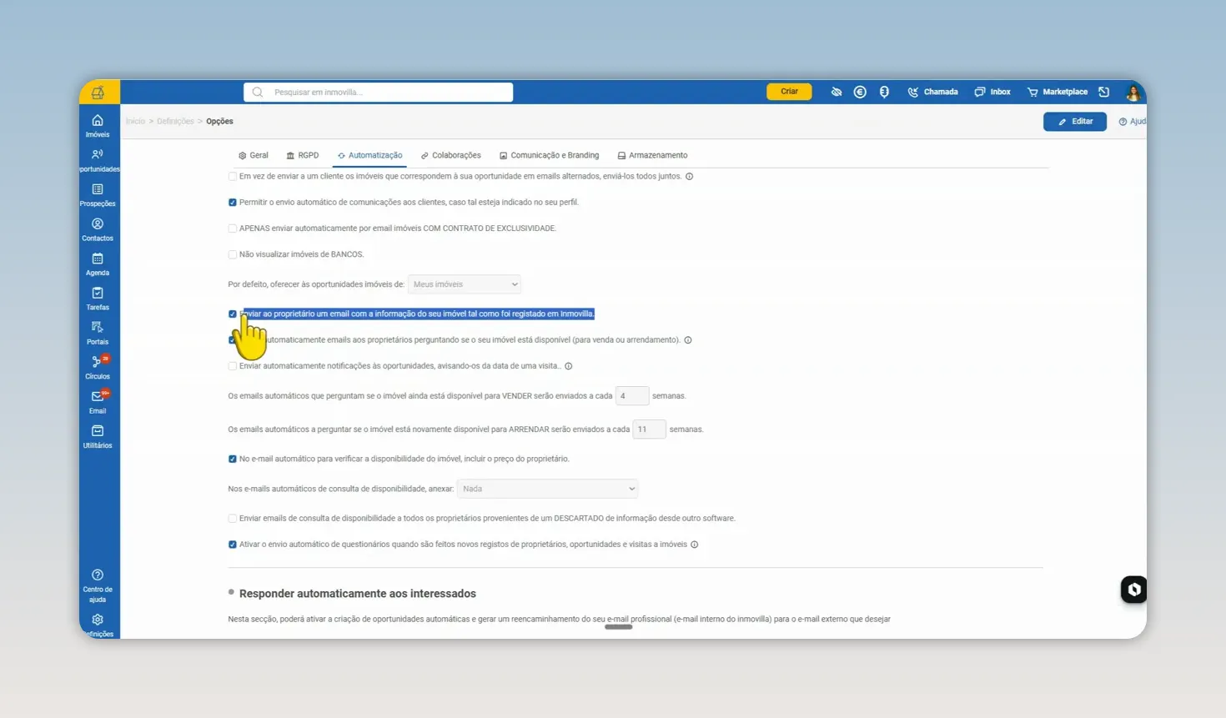Enable sending all matching properties together checkbox
The width and height of the screenshot is (1226, 718).
pos(233,177)
